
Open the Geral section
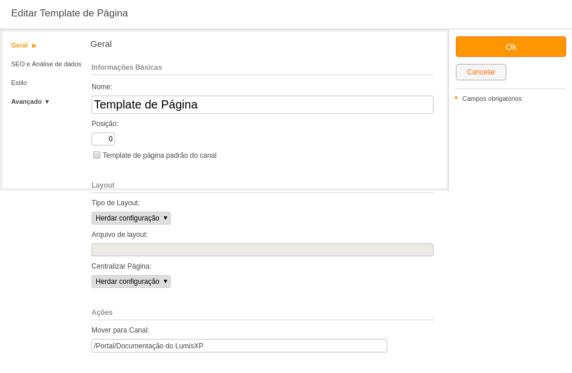19,46
